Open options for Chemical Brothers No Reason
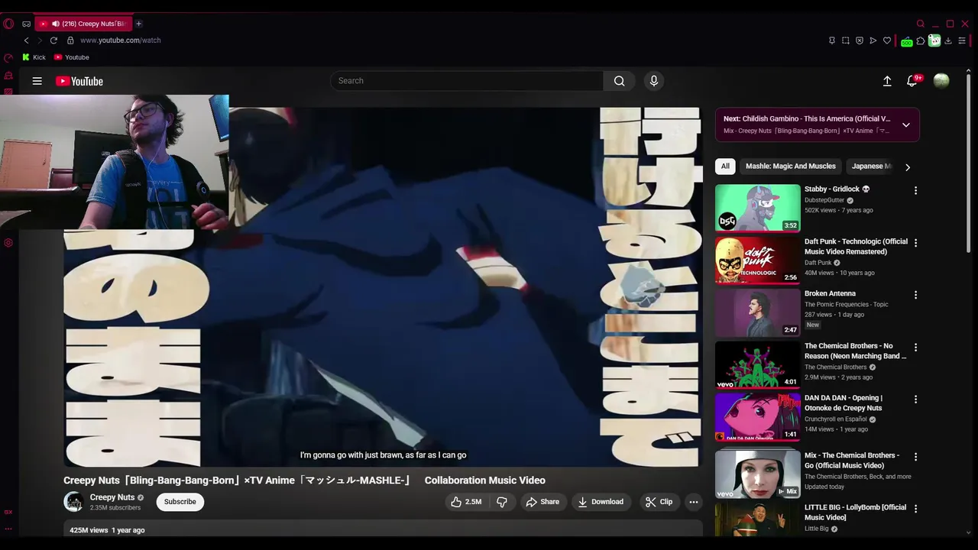 [915, 348]
